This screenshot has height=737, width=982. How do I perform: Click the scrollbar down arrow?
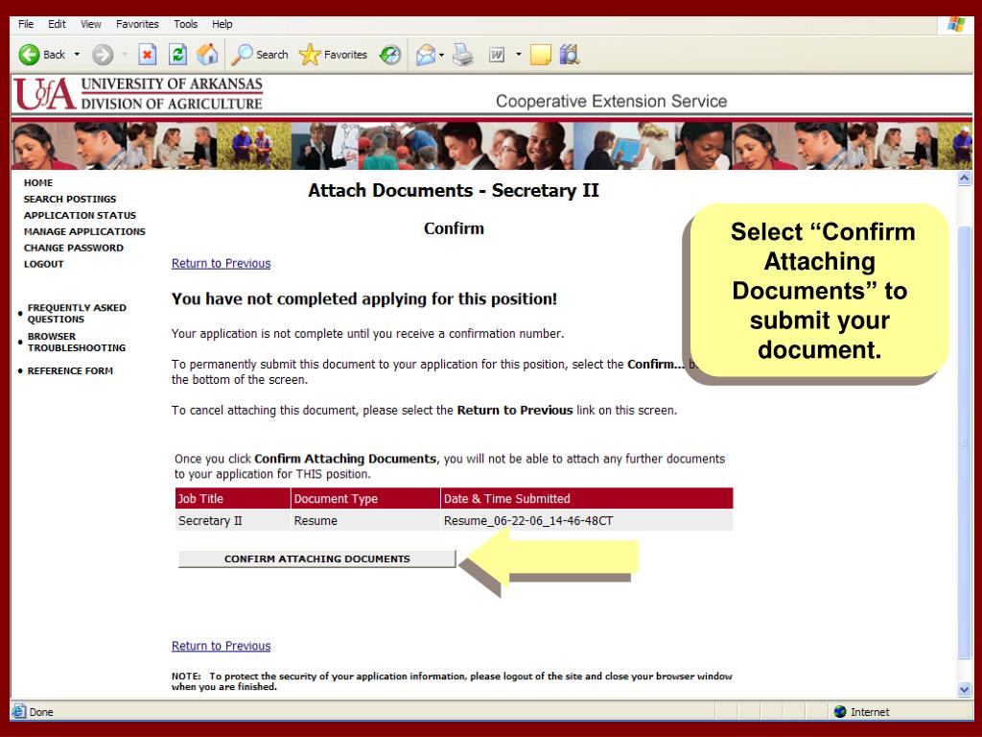[x=965, y=689]
